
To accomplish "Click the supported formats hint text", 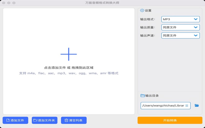I will coord(69,73).
